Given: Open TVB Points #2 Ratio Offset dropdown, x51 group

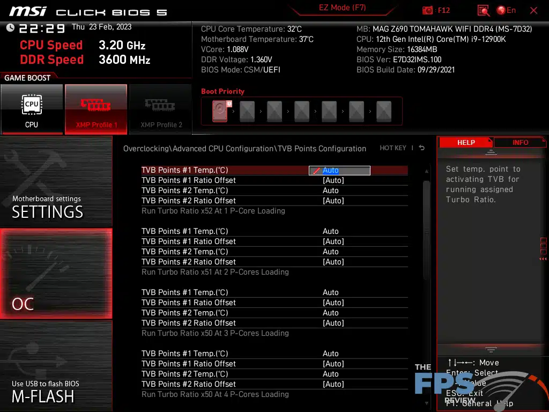Looking at the screenshot, I should [x=333, y=262].
